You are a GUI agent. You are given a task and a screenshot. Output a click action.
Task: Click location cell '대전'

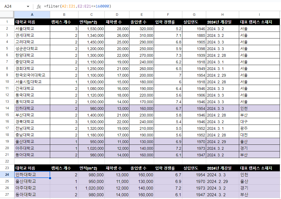[259, 135]
